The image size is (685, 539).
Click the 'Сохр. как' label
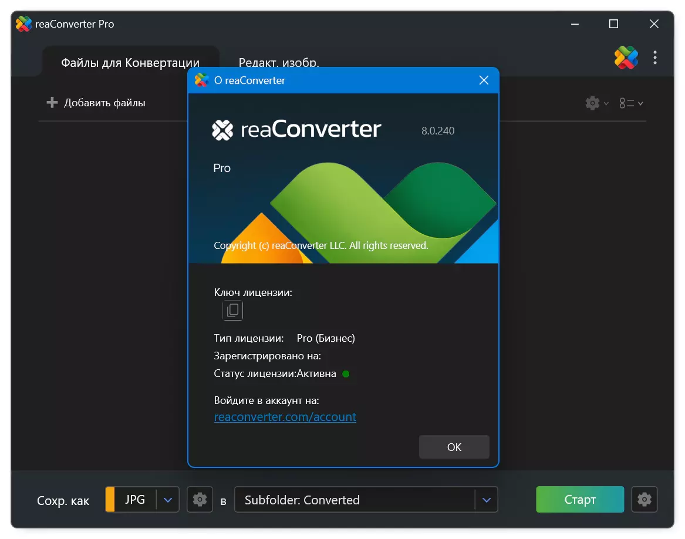63,500
